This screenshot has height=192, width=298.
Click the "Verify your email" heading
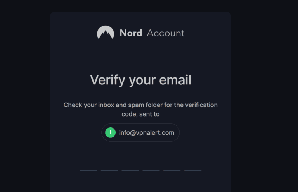(140, 80)
